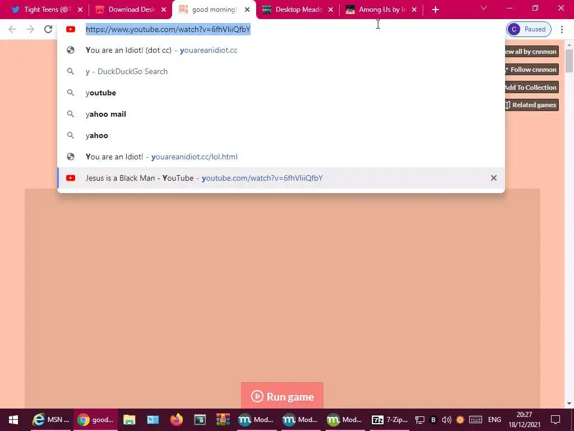574x431 pixels.
Task: Reload the page with the refresh icon
Action: click(x=48, y=29)
